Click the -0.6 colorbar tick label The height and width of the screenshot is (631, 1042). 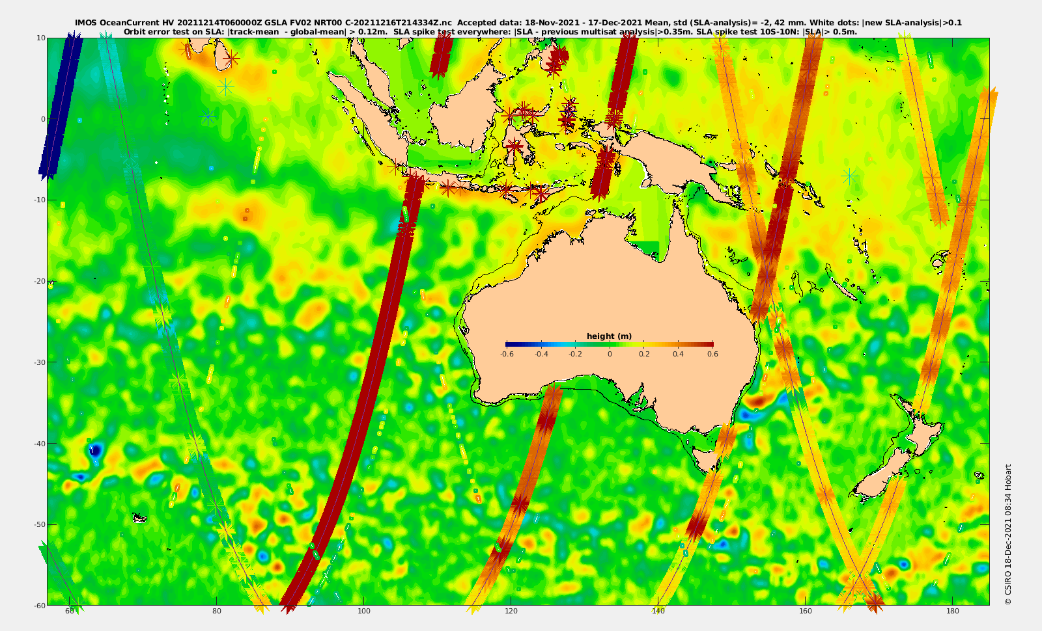pos(507,355)
